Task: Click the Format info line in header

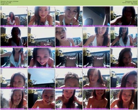Action: [130, 3]
